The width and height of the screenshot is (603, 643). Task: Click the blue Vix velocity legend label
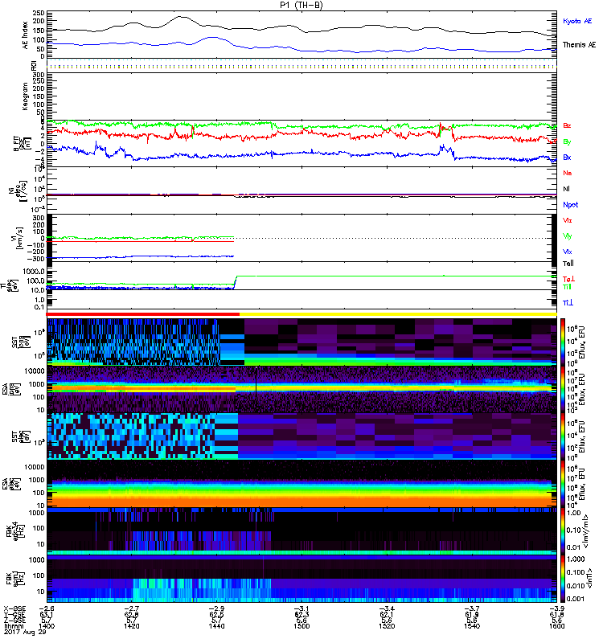(x=568, y=252)
